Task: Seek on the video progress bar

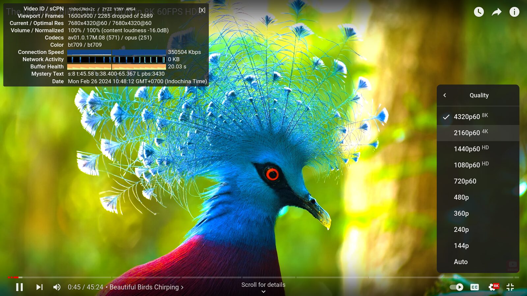Action: (x=263, y=277)
